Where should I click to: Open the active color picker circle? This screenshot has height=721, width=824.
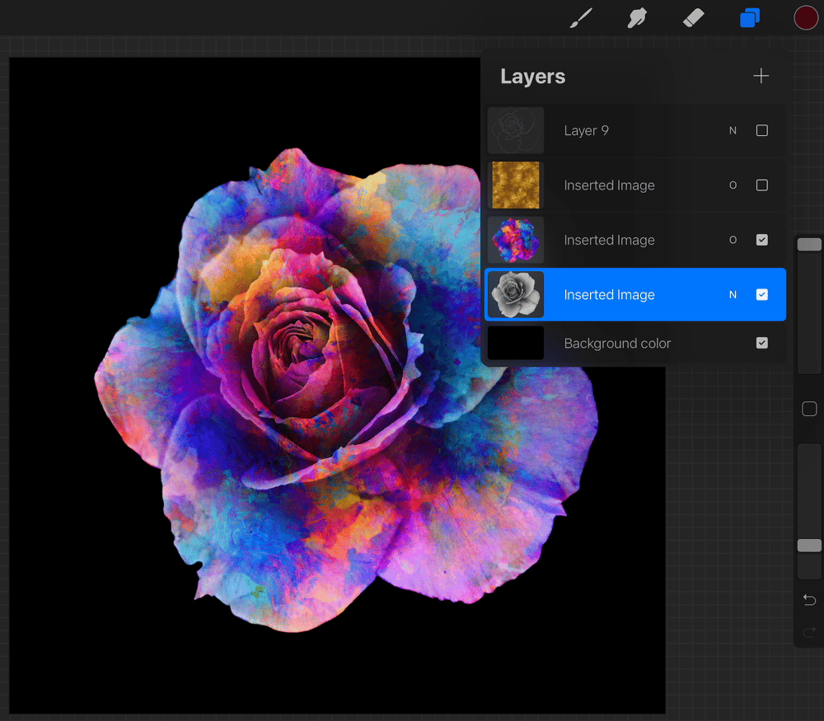pos(806,18)
